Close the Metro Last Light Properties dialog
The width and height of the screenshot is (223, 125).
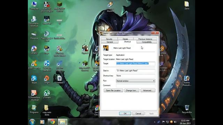tap(155, 33)
